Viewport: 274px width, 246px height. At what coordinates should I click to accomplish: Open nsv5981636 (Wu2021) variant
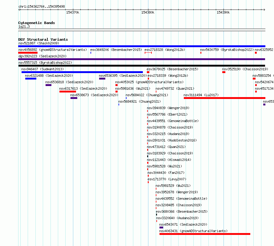click(133, 88)
